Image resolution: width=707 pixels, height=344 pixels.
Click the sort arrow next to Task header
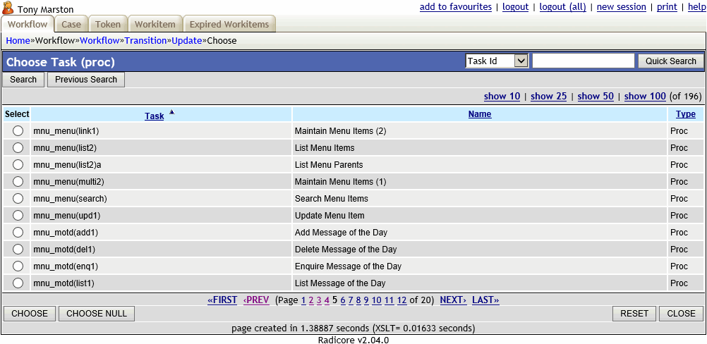point(171,112)
